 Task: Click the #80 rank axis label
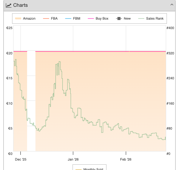pos(169,128)
